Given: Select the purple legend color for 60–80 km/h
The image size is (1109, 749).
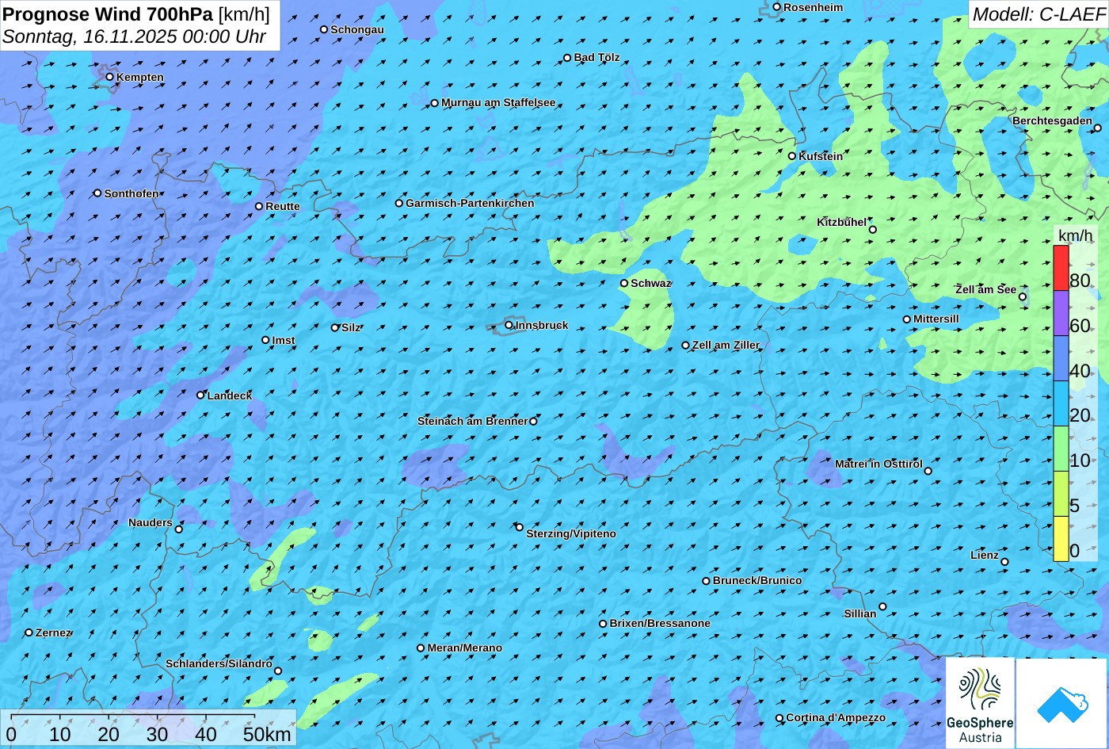Looking at the screenshot, I should pyautogui.click(x=1061, y=313).
